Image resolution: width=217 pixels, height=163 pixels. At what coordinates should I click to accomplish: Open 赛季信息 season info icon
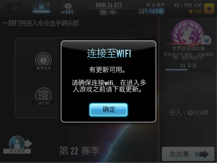tap(43, 61)
